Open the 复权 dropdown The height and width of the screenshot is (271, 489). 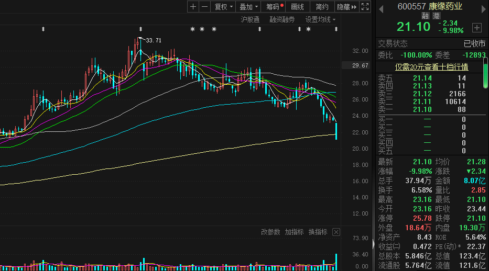[x=223, y=7]
